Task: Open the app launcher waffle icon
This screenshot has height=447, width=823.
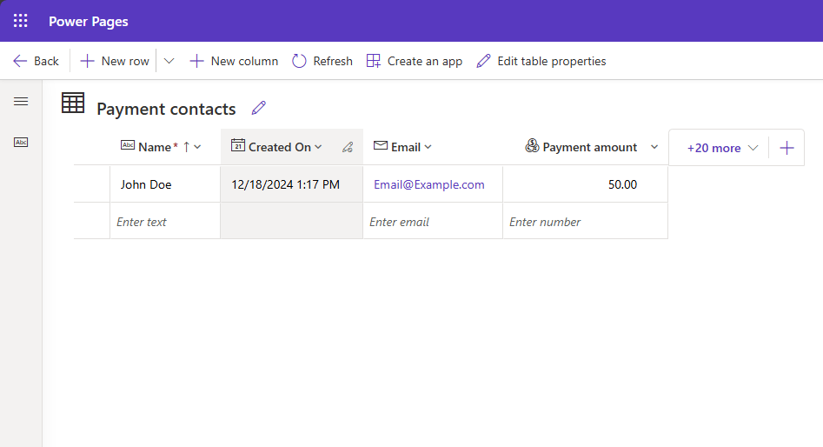Action: 21,21
